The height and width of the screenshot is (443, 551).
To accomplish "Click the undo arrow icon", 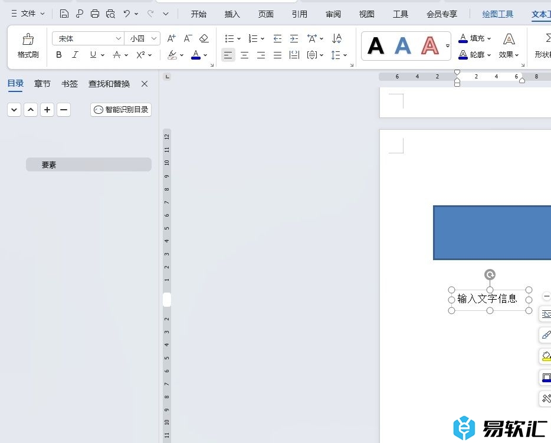I will [127, 14].
